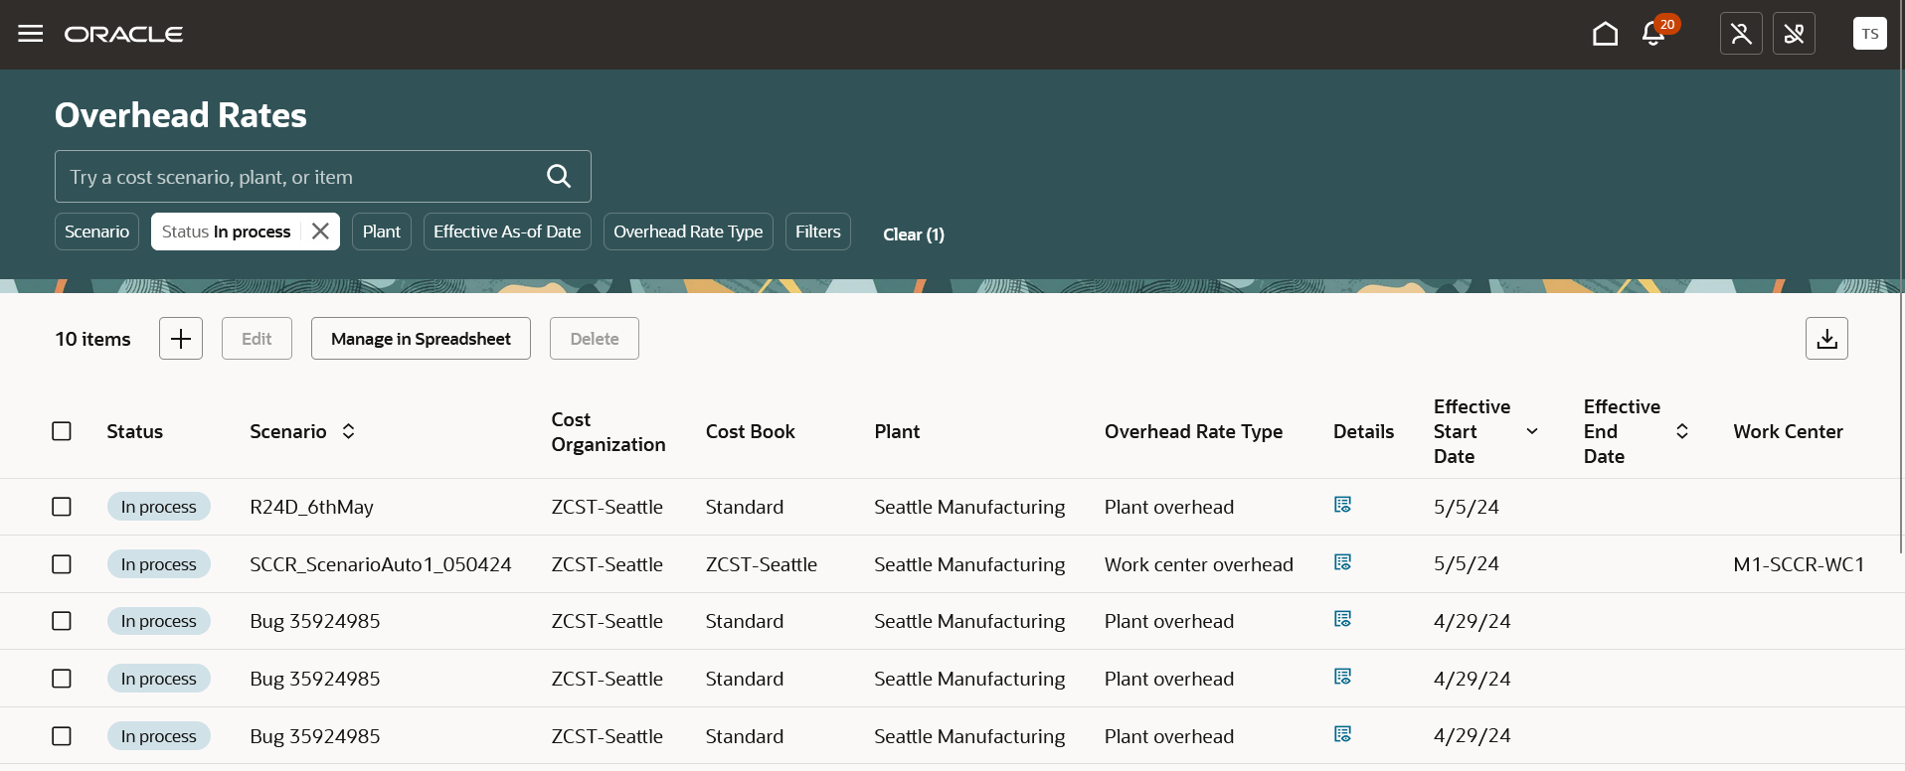Remove the Status In process filter
1905x771 pixels.
[x=320, y=231]
